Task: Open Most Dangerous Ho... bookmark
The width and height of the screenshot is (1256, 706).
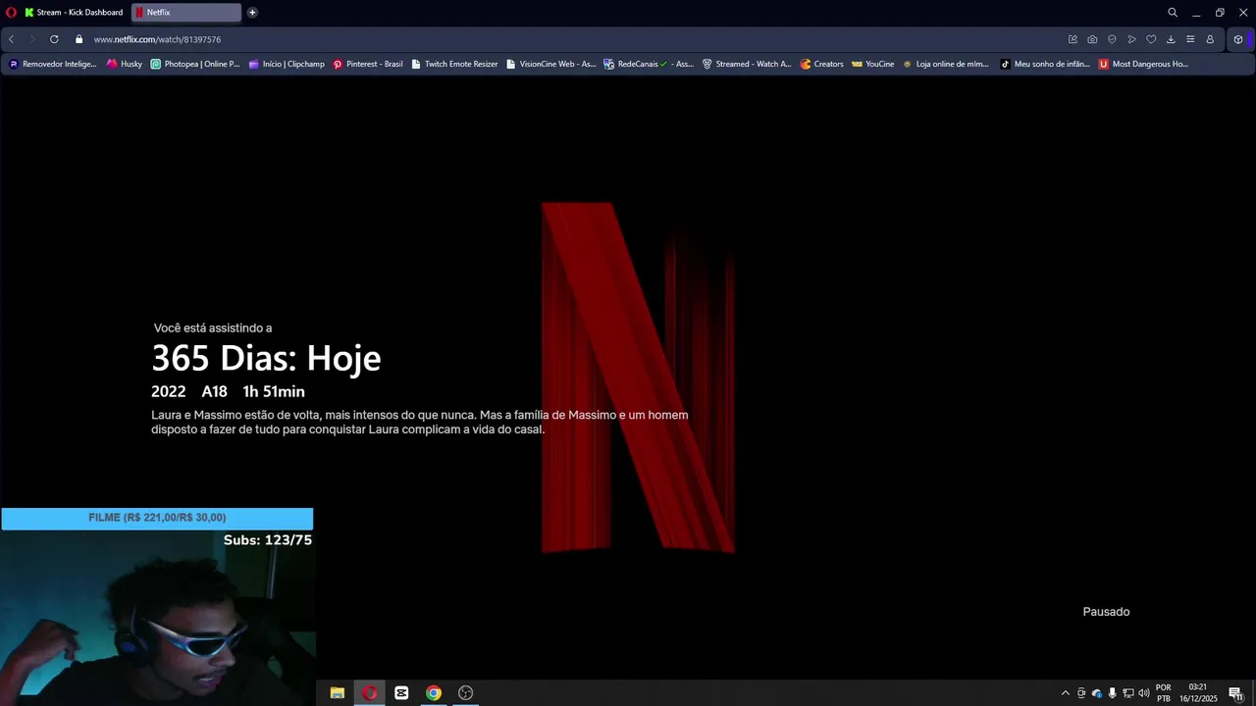Action: coord(1143,64)
